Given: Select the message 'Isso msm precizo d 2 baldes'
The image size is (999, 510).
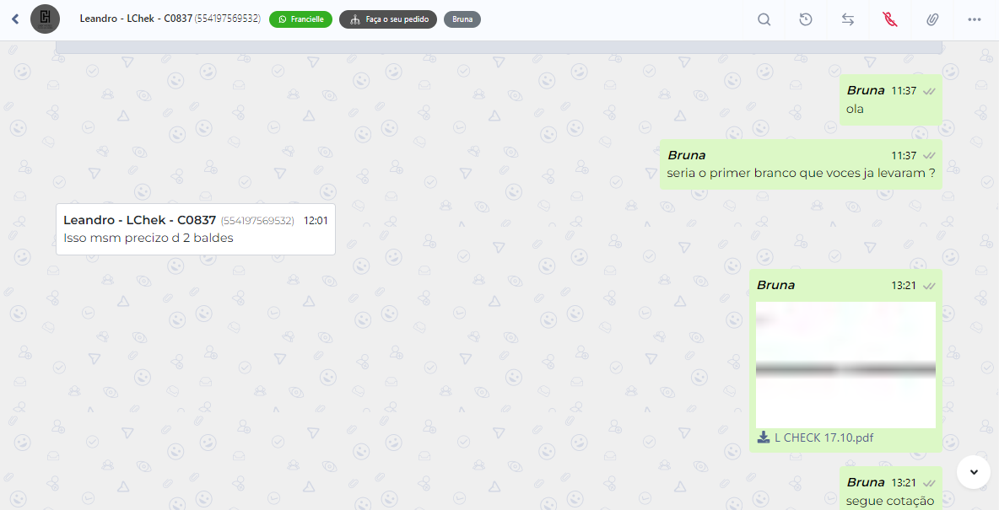Looking at the screenshot, I should [x=148, y=238].
